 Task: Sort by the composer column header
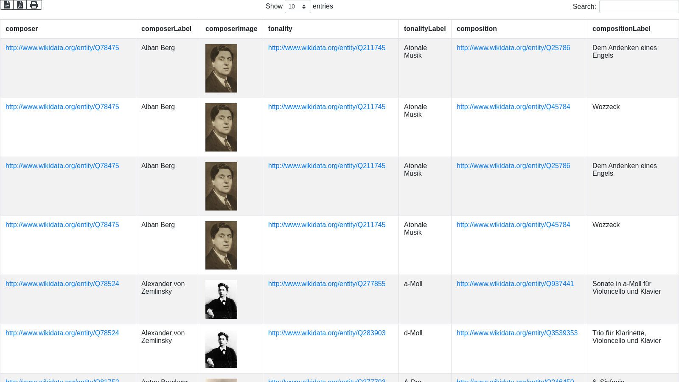pyautogui.click(x=22, y=29)
